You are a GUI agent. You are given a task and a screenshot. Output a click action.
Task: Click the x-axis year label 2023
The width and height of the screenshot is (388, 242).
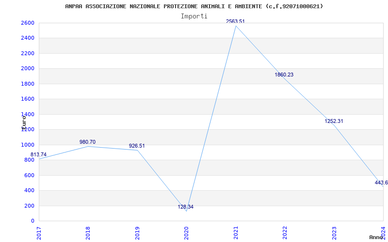click(334, 233)
